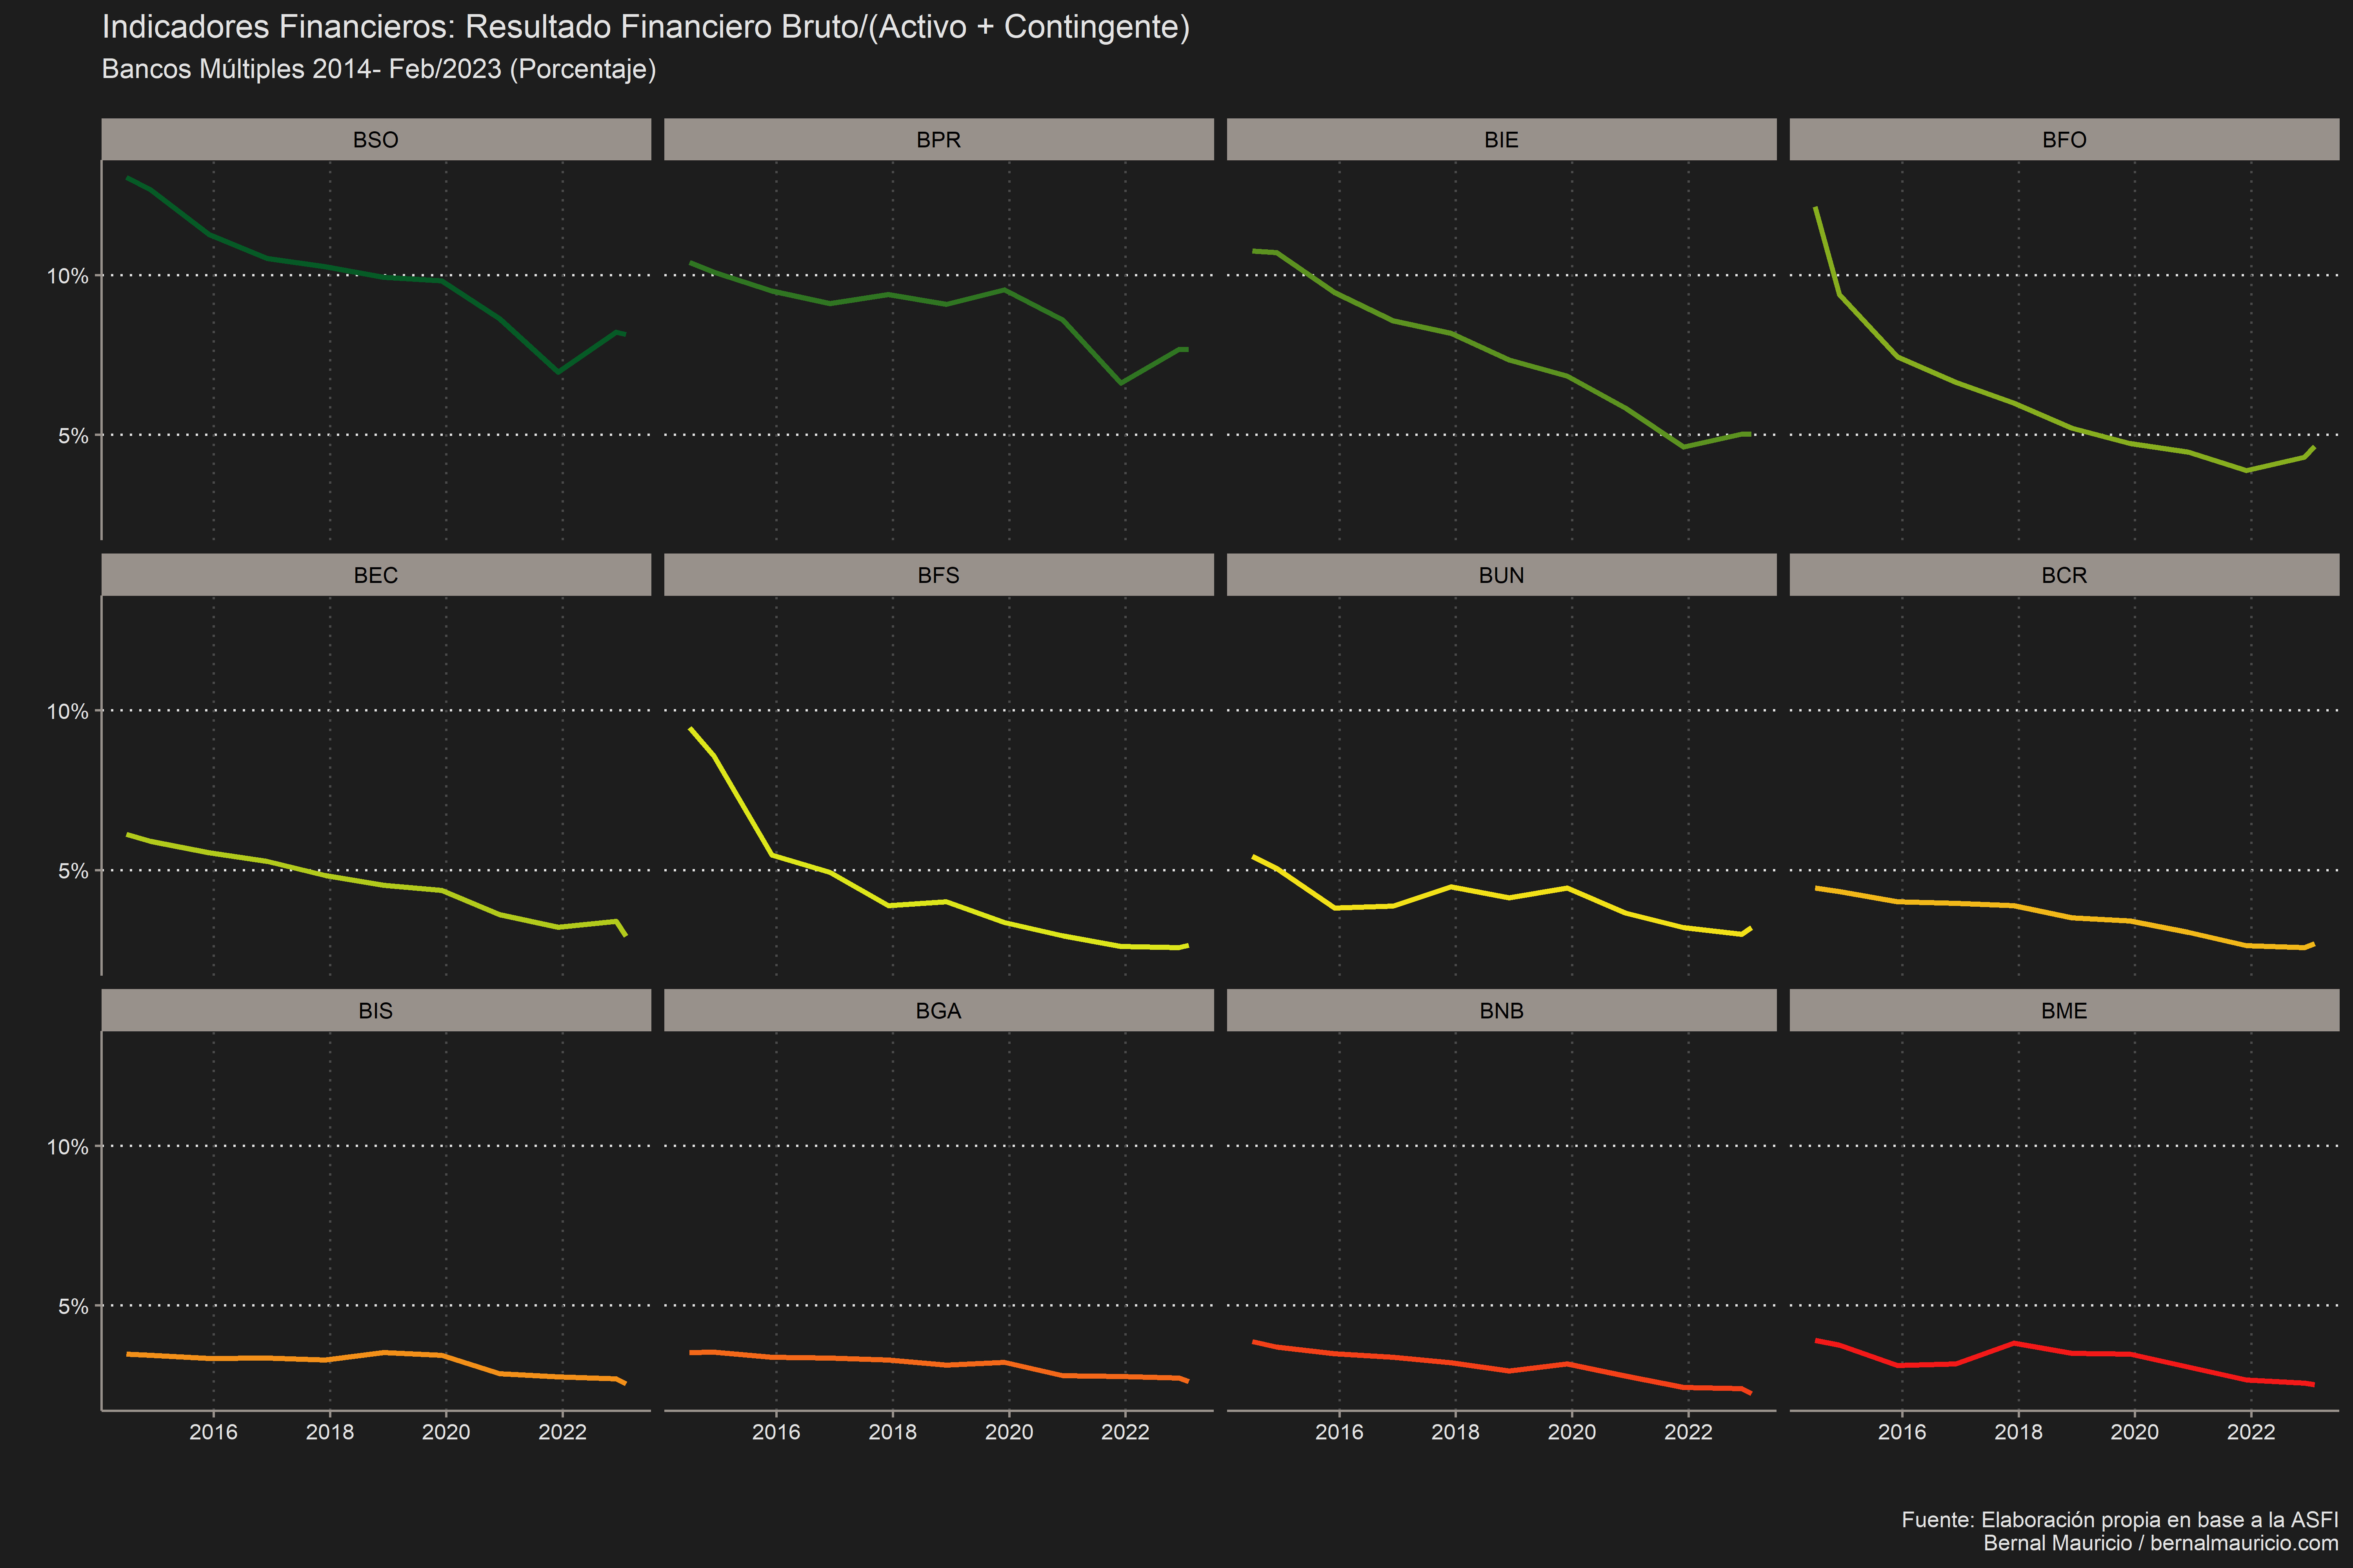Click the 2020 label under BIS panel
The image size is (2353, 1568).
pyautogui.click(x=446, y=1432)
